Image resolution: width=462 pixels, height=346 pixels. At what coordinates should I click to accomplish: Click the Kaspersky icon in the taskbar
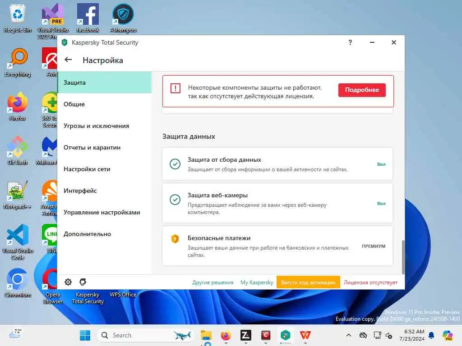coord(285,335)
